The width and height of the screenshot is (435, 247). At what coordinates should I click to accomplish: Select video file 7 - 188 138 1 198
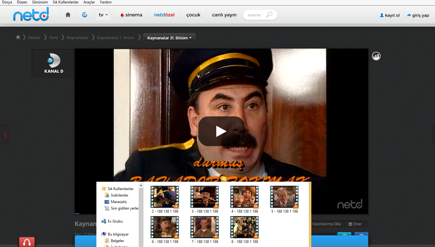205,230
